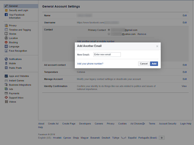Go to Timeline and Tagging settings
The height and width of the screenshot is (145, 194).
point(20,30)
